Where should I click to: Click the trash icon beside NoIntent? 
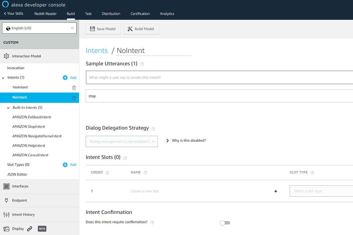point(74,98)
